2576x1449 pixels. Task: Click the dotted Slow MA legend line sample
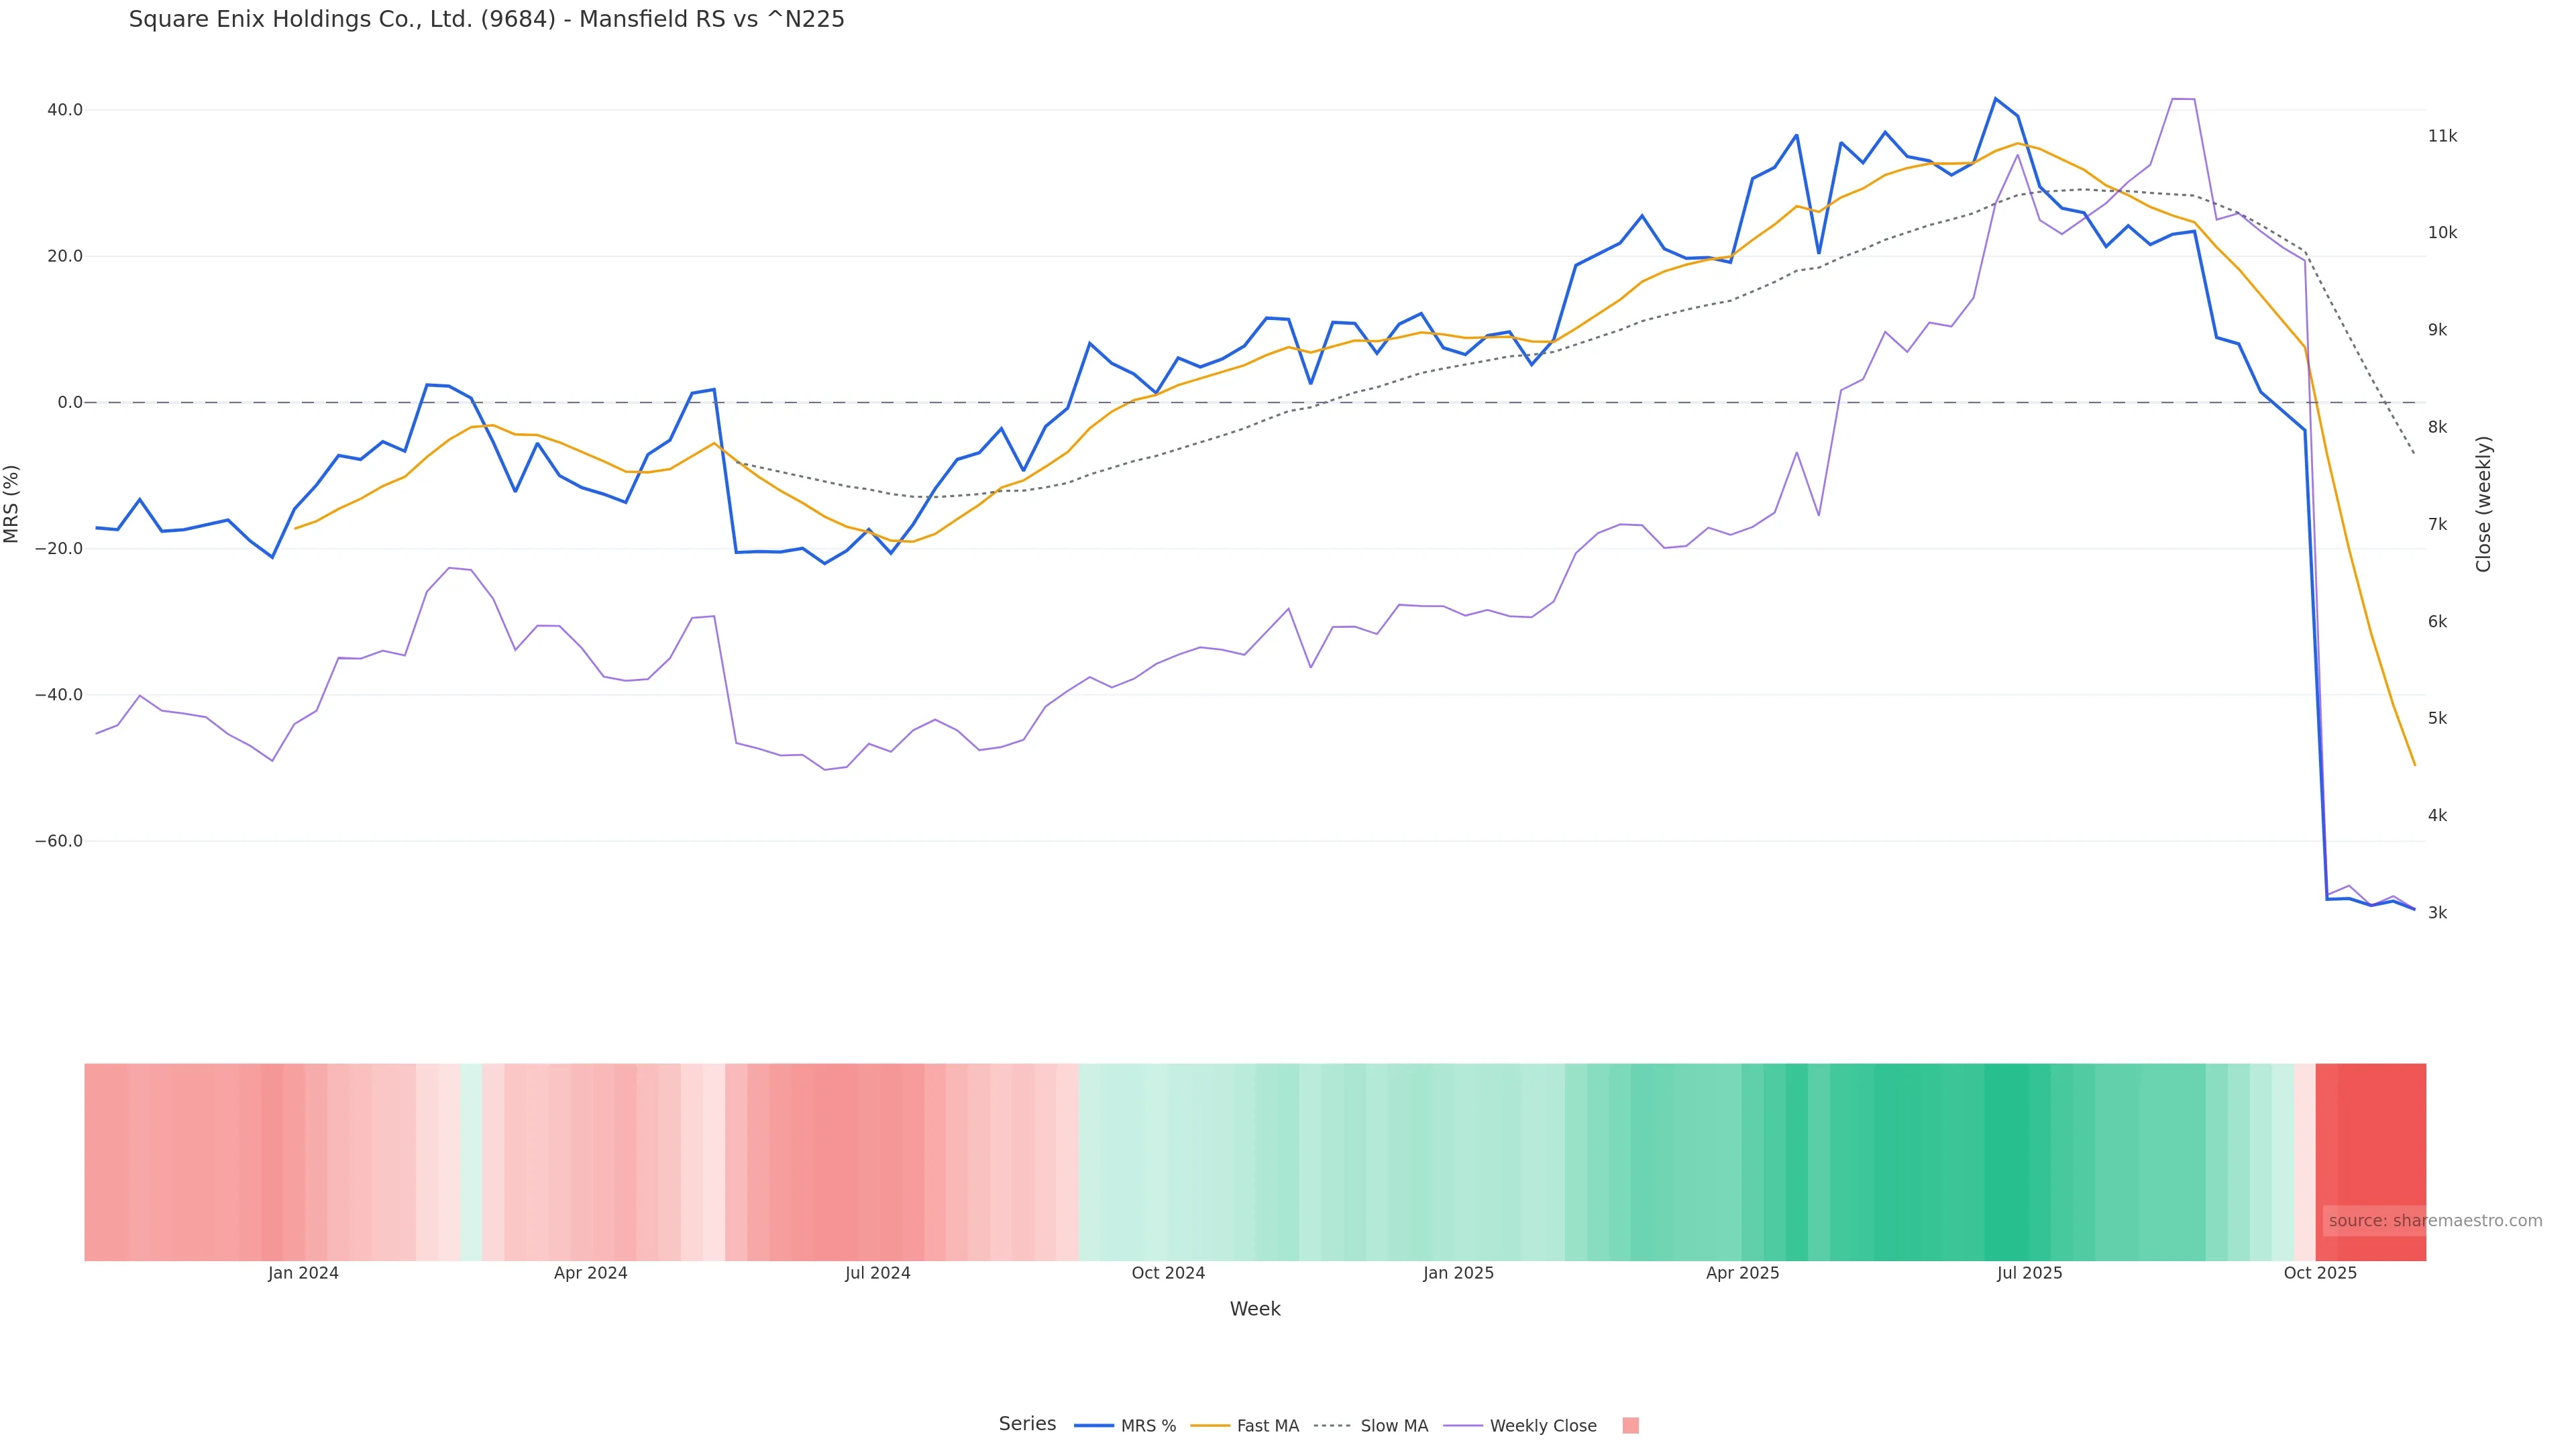click(1332, 1426)
